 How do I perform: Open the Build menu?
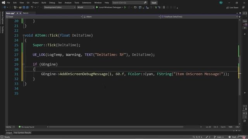point(44,3)
